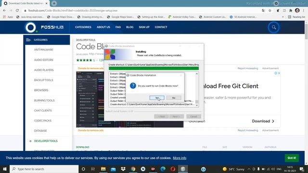
Task: Select CHAT CLIENTS category
Action: click(x=43, y=111)
